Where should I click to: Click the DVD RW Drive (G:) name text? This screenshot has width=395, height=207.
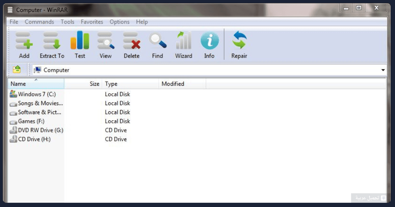point(41,130)
